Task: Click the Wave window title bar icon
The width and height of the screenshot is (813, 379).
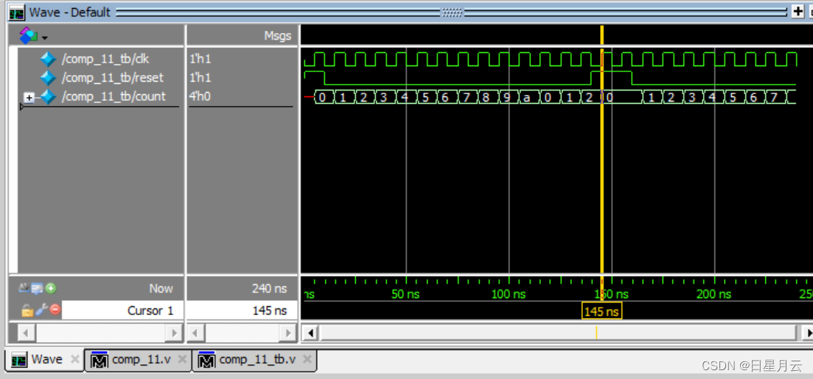Action: click(17, 12)
